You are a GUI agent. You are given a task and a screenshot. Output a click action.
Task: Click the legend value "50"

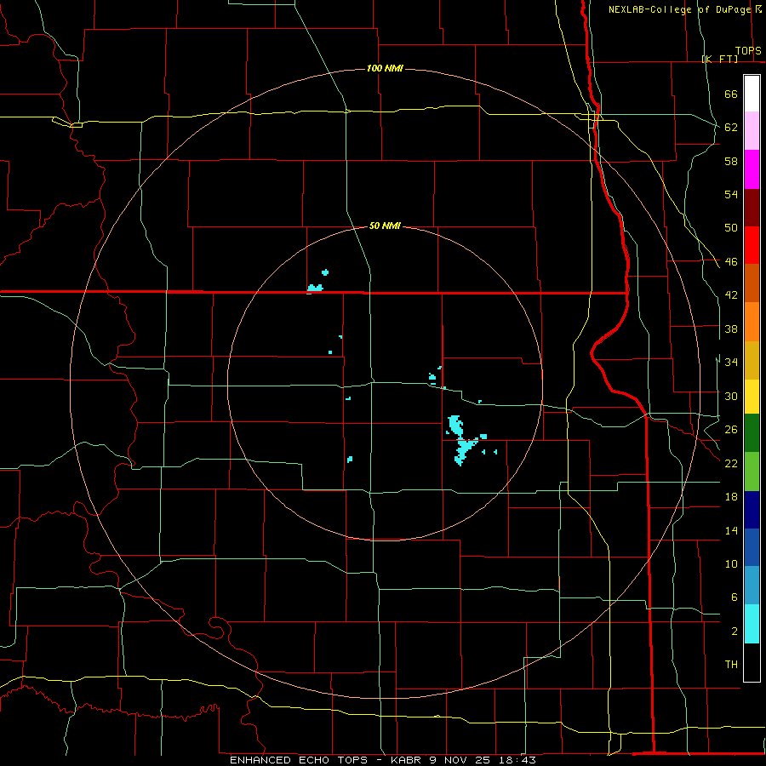coord(731,228)
